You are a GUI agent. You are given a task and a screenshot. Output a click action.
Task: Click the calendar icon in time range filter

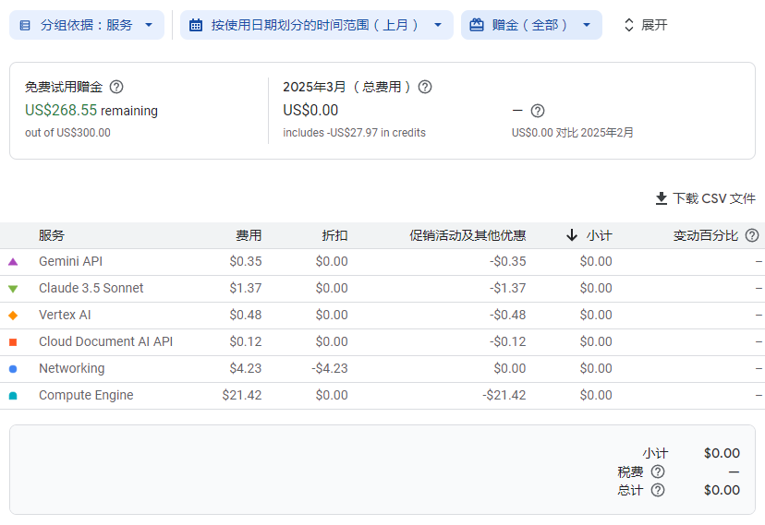click(x=196, y=25)
